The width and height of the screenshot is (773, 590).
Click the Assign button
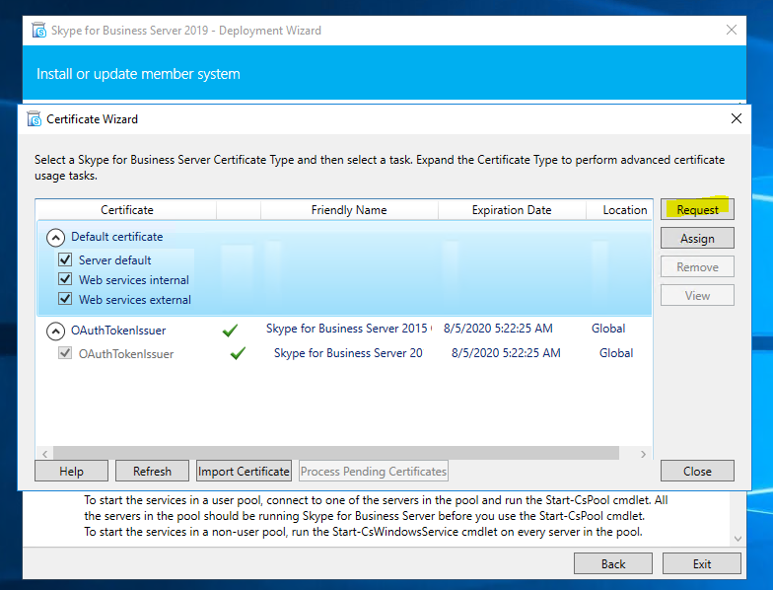pos(697,239)
